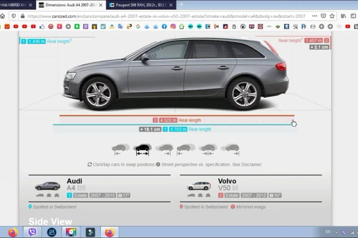Click the +18.1 cm length difference
Viewport: 358px width, 238px height.
[x=150, y=129]
